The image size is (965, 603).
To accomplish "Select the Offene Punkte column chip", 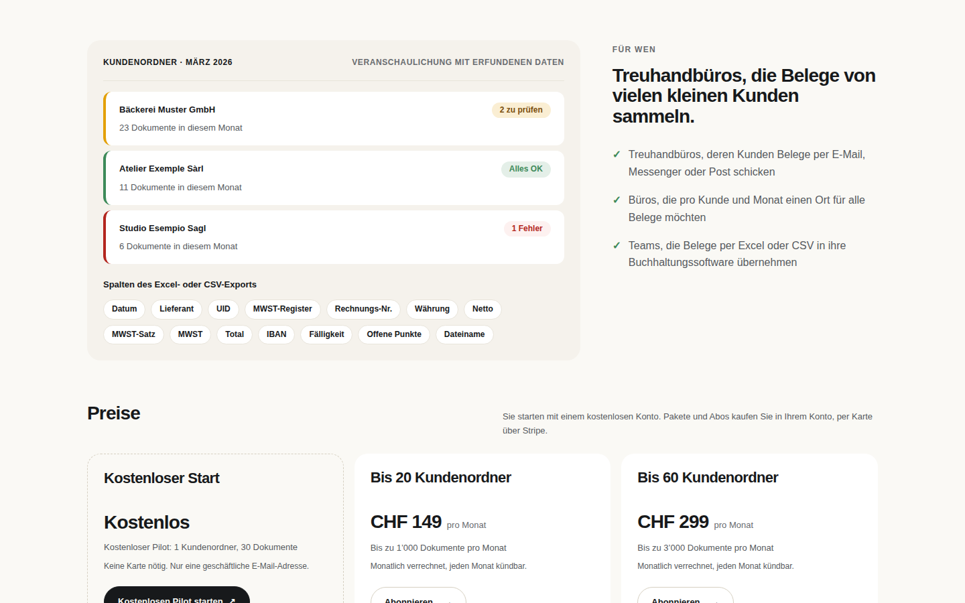I will point(394,334).
